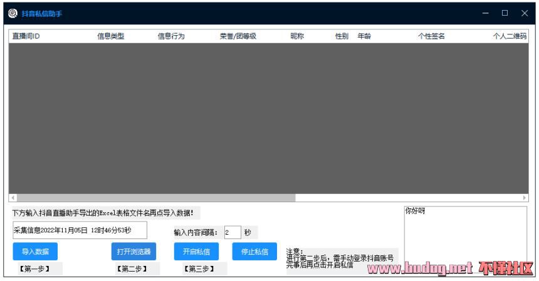Click the 导入数据 button
The height and width of the screenshot is (281, 539).
[35, 252]
